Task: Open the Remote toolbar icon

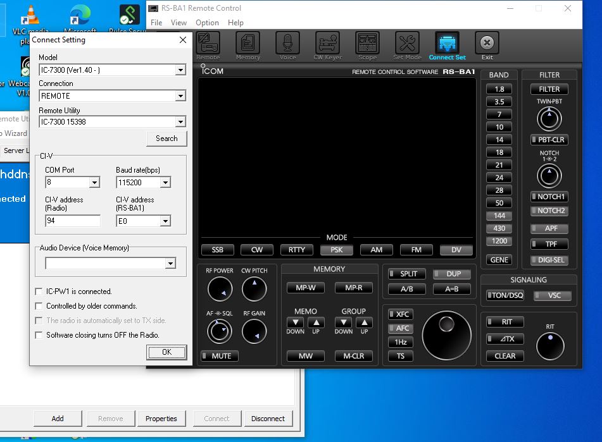Action: pos(208,46)
